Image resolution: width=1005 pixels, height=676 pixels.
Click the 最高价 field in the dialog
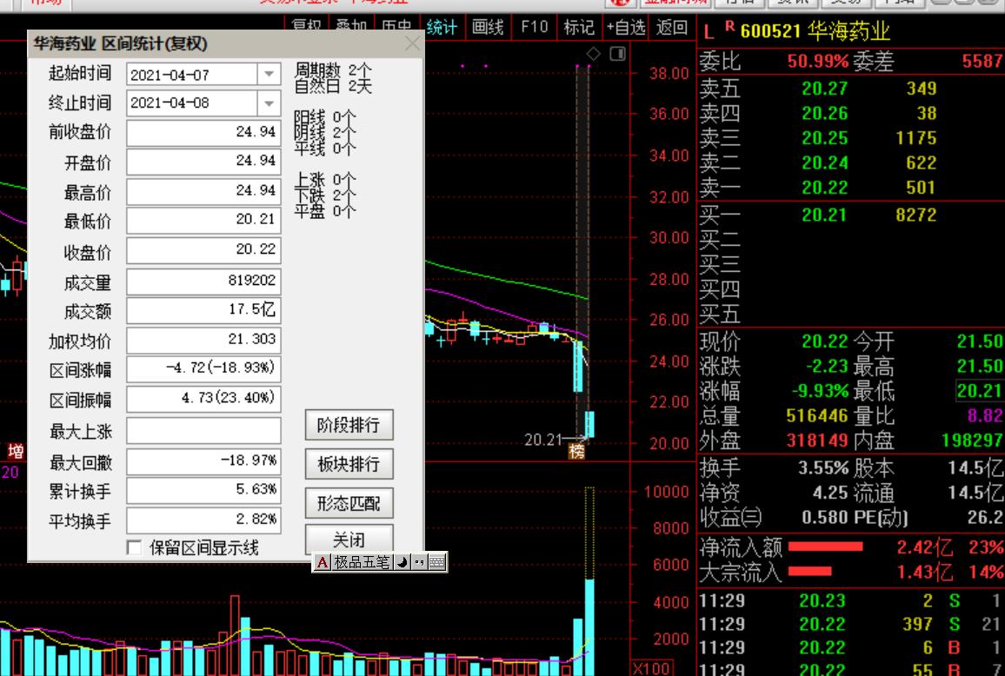pos(203,191)
